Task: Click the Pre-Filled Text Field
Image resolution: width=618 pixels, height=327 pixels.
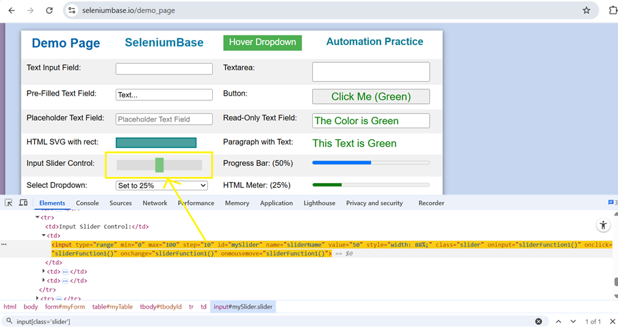Action: click(164, 95)
